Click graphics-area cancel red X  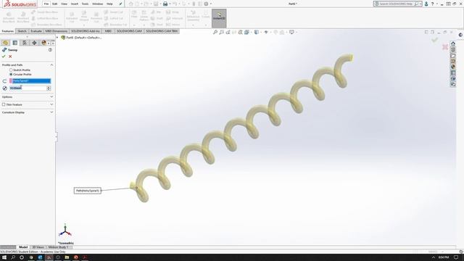[x=444, y=46]
